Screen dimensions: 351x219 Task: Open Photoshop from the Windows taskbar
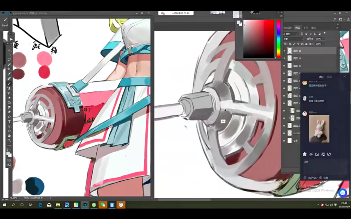[x=85, y=205]
